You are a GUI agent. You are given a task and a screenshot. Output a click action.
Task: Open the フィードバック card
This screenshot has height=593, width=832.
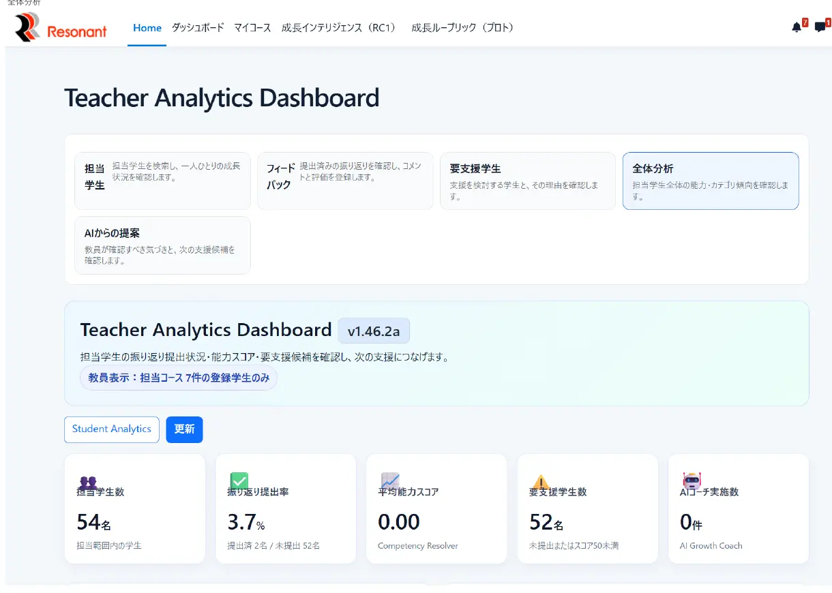345,181
